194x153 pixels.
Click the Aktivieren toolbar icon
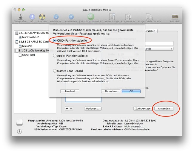[56, 17]
